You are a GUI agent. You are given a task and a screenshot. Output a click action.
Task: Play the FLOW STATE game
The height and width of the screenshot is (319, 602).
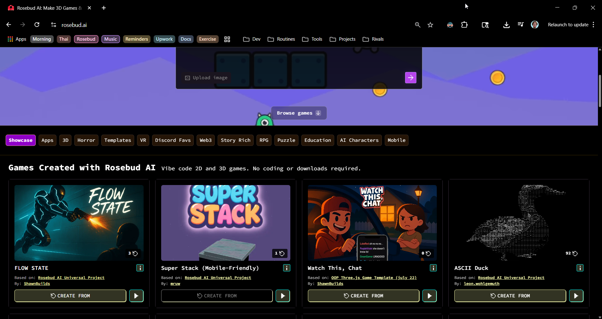(x=136, y=296)
